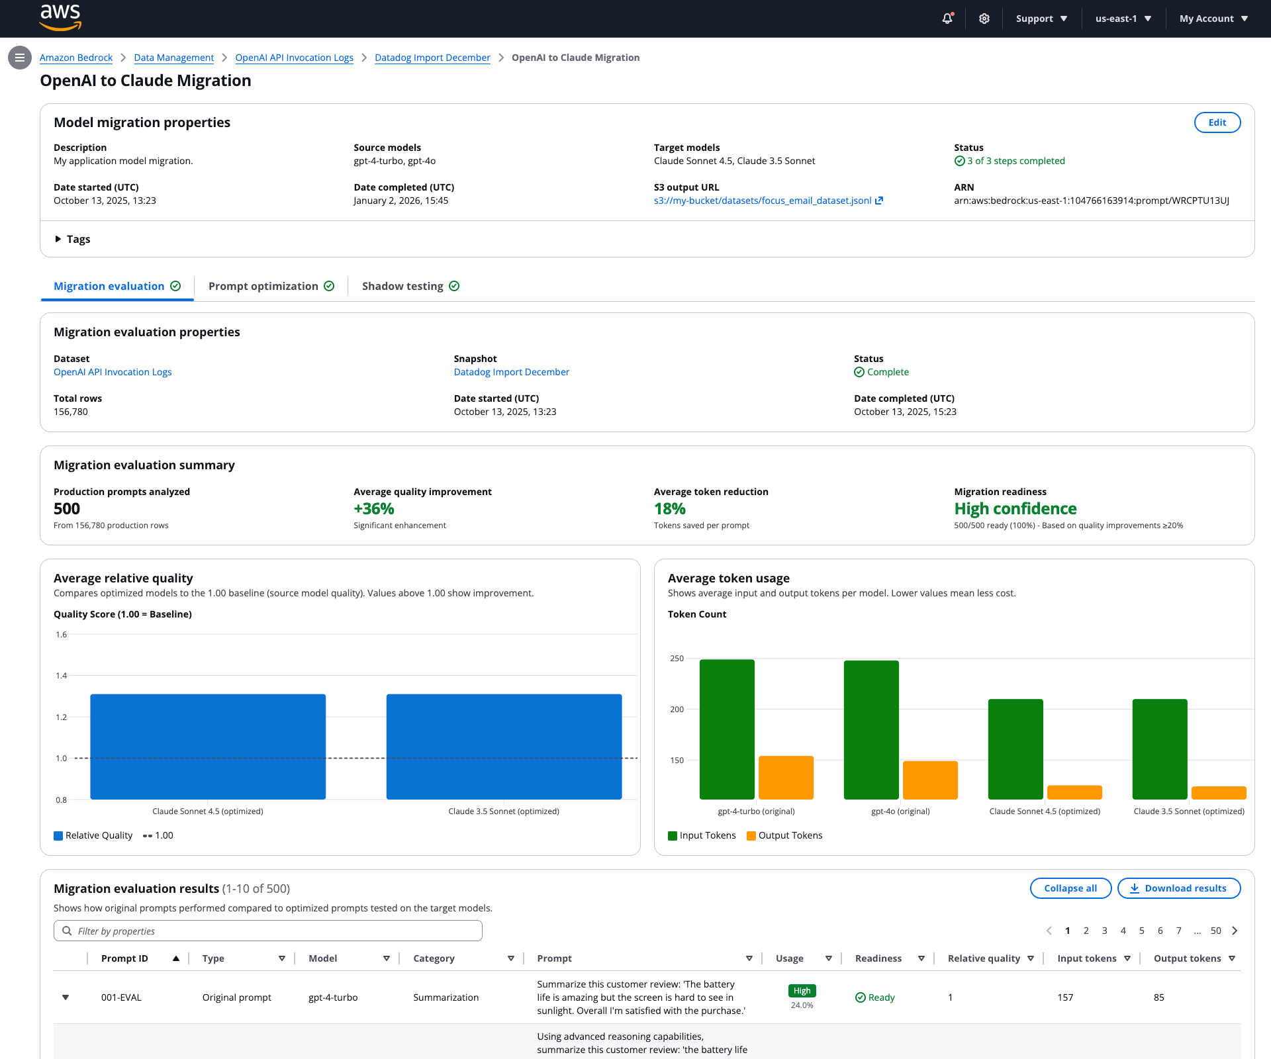Click the Prompt ID column header
This screenshot has height=1059, width=1271.
coord(124,958)
